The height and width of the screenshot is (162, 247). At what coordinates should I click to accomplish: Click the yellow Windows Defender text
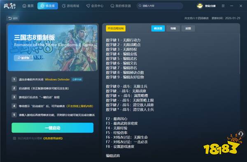57,79
